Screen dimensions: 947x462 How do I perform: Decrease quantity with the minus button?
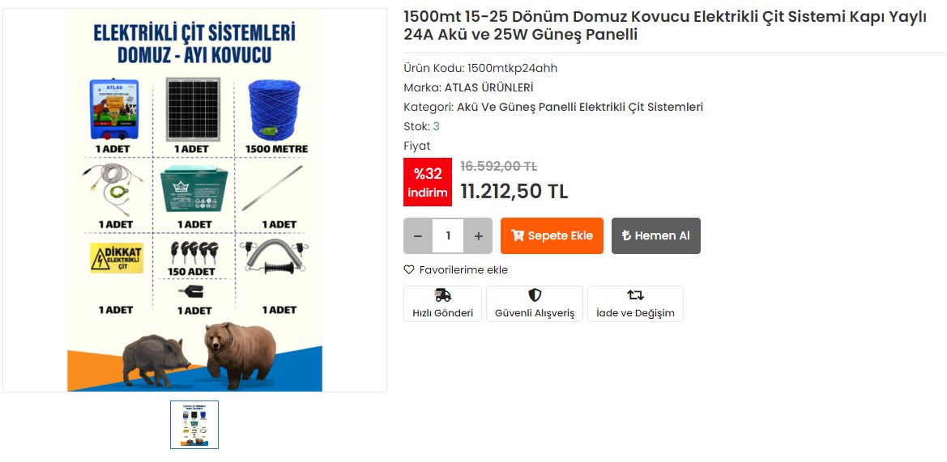click(418, 235)
